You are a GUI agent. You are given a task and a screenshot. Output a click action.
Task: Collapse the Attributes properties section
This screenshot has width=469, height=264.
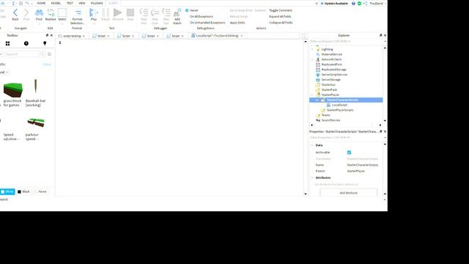point(312,177)
